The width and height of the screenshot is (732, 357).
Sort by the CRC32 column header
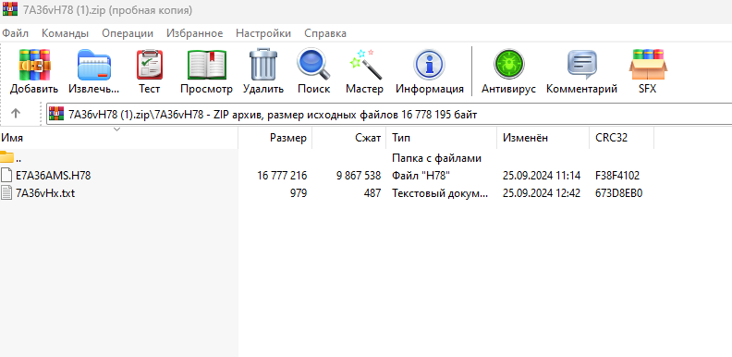pos(622,138)
